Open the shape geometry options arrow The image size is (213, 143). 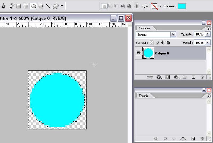(62, 6)
